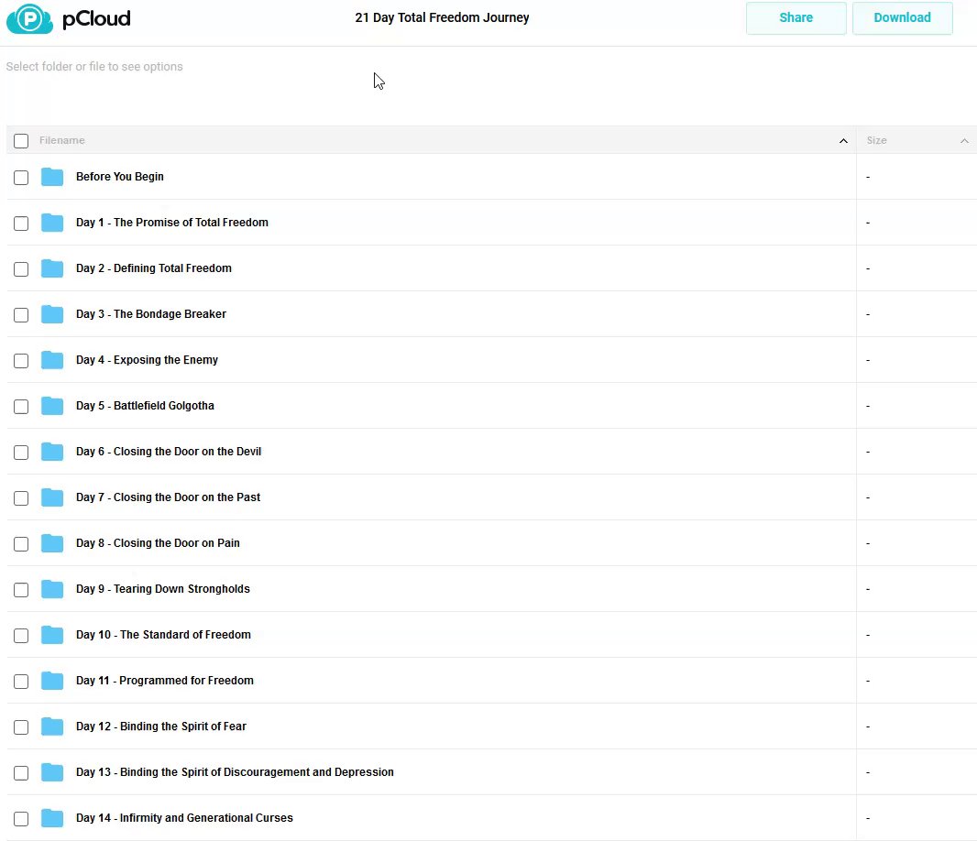Sort the list by the Filename header label
977x841 pixels.
click(62, 141)
